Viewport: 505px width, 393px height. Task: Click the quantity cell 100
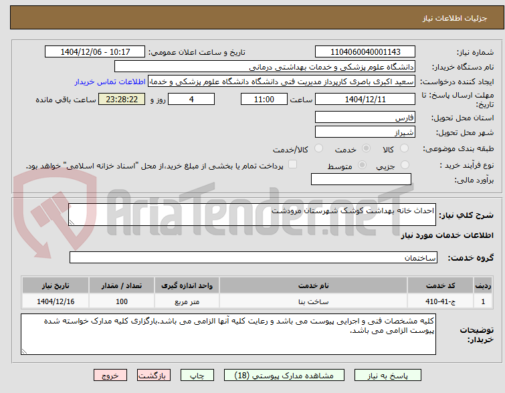[x=122, y=301]
